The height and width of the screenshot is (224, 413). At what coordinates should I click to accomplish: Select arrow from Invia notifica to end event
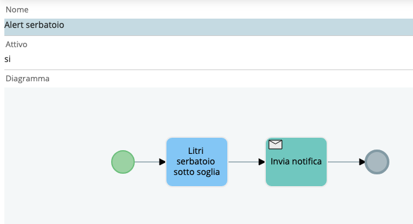click(346, 162)
